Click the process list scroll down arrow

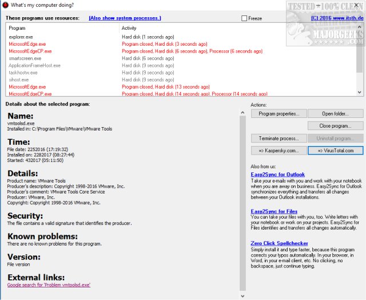pos(360,93)
